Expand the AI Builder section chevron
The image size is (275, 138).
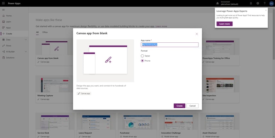(x=26, y=52)
